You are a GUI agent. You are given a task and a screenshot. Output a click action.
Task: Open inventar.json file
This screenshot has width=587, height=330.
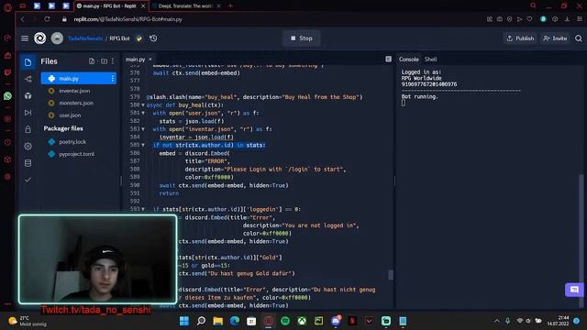coord(74,91)
